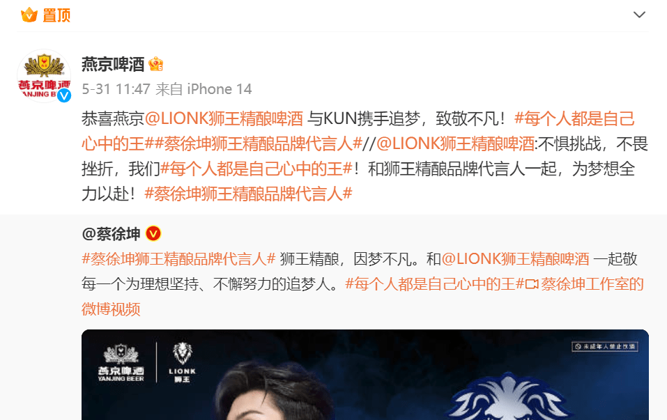
Task: Open @LIONK狮王精酿啤酒 mention in reposted text
Action: tap(516, 259)
